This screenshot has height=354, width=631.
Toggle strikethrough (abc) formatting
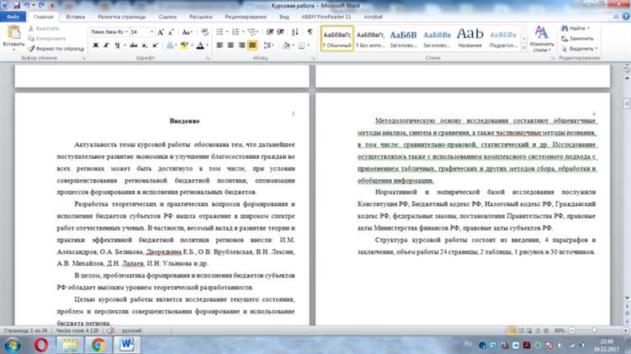[134, 45]
